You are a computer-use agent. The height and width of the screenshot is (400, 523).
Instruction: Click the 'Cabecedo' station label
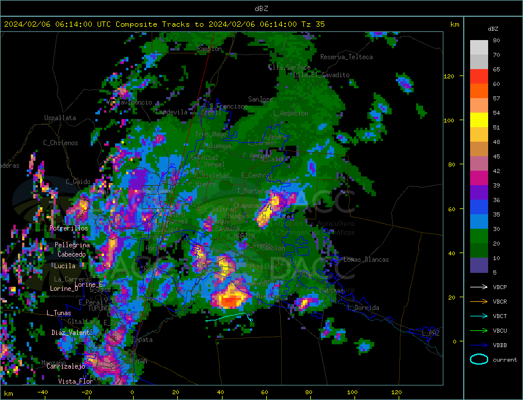(x=71, y=254)
